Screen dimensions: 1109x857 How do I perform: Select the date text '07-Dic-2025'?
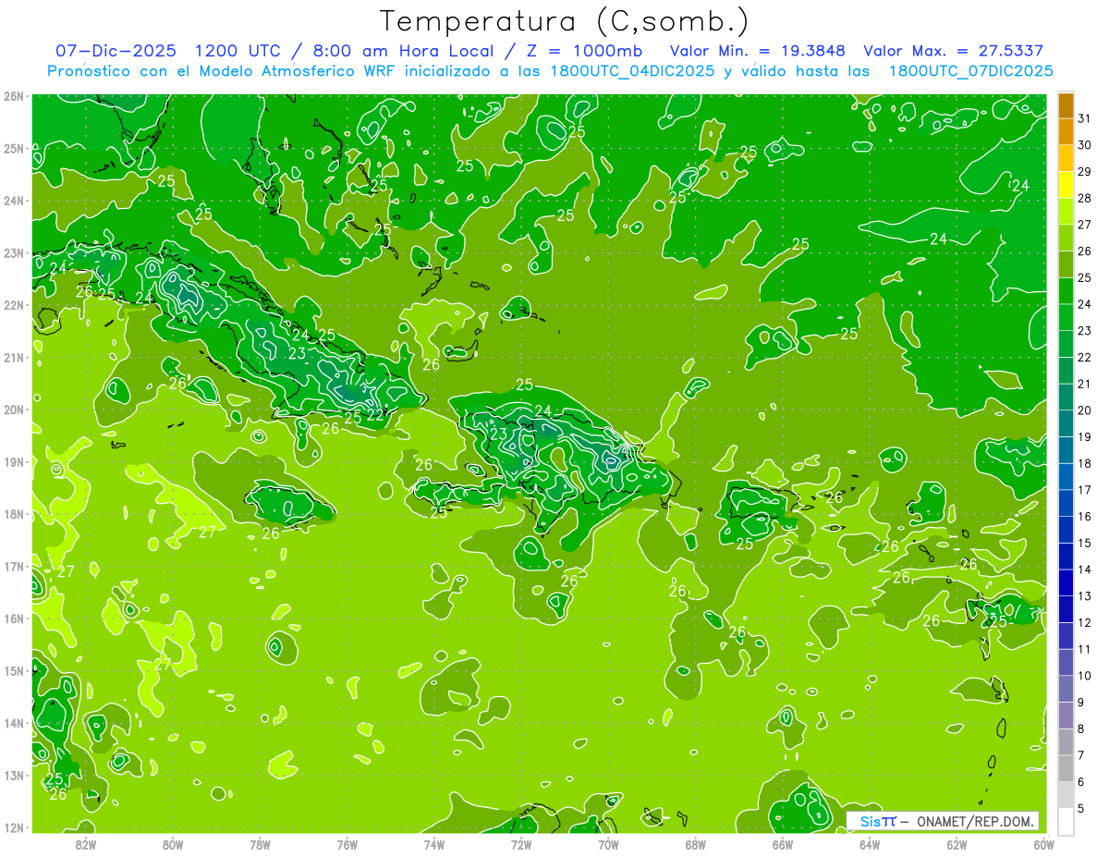[x=117, y=51]
